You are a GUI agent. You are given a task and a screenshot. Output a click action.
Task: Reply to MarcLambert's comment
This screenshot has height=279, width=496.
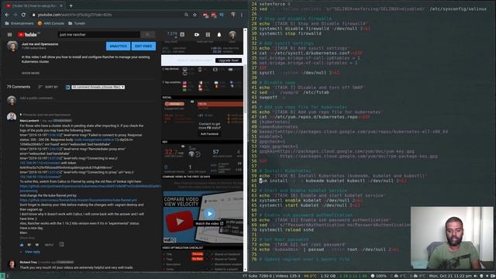tap(49, 245)
